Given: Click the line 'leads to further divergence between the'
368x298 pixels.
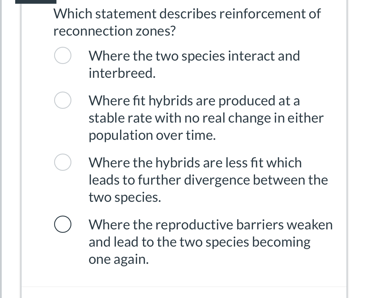Looking at the screenshot, I should [208, 180].
